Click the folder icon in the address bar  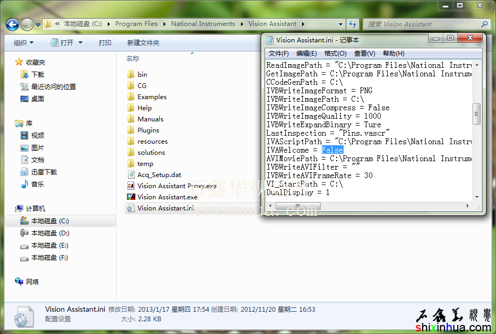47,24
